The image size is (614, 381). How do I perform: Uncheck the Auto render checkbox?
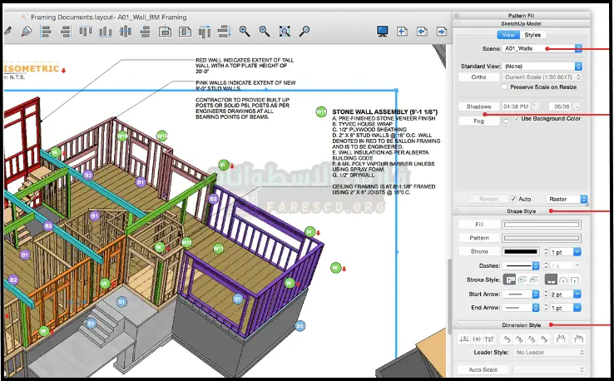512,200
